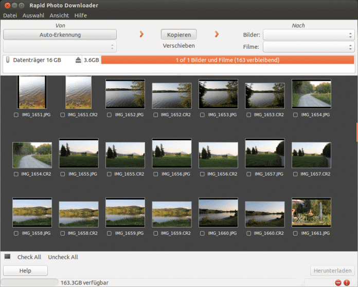Click the orange arrow right of Kopieren

(217, 34)
